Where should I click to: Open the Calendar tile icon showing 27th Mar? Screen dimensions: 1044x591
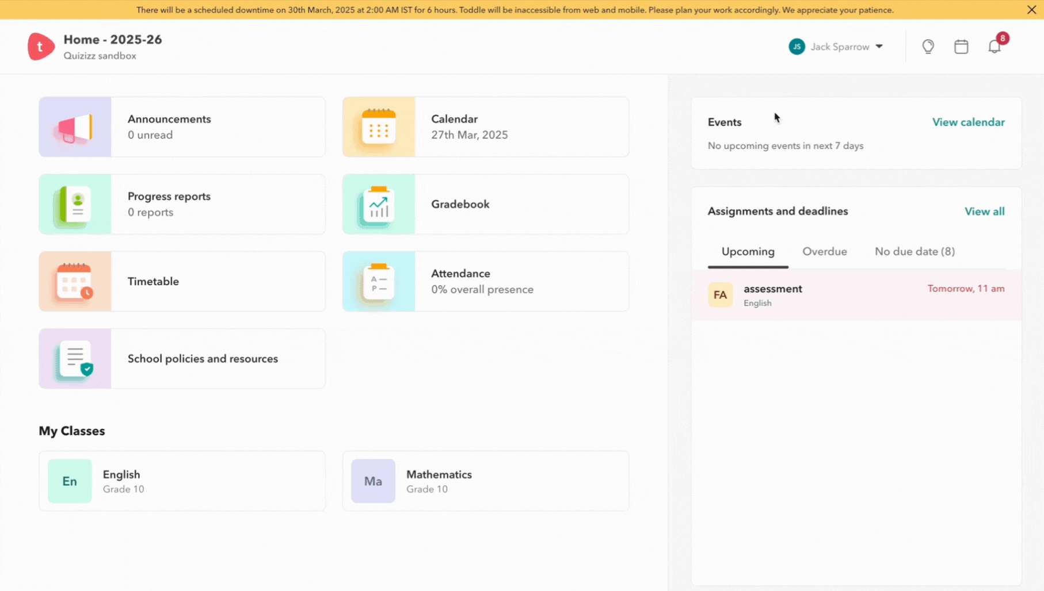(x=379, y=126)
